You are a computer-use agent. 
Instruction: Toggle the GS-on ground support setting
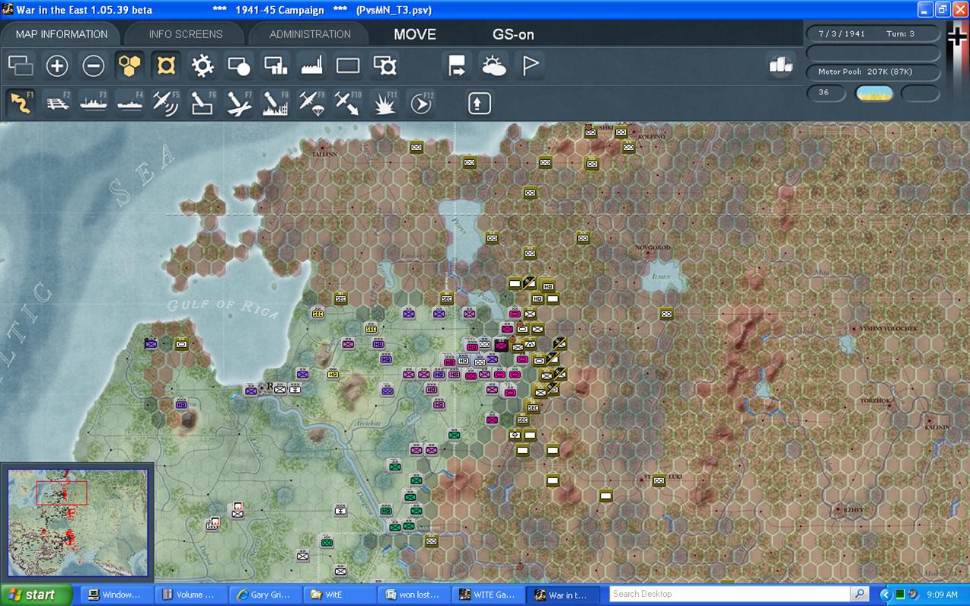pyautogui.click(x=513, y=34)
